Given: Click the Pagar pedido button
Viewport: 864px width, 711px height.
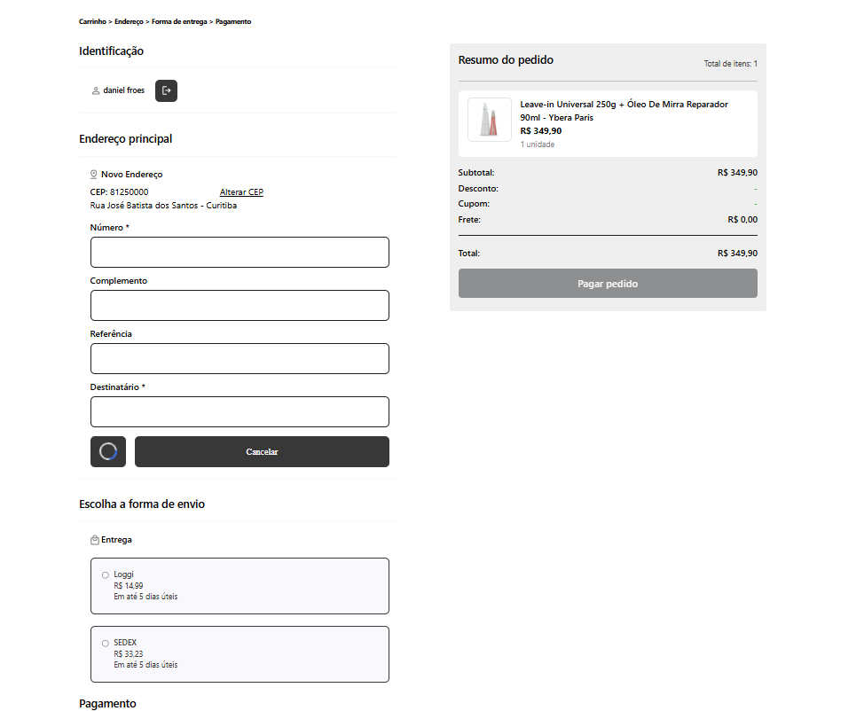Looking at the screenshot, I should (608, 284).
